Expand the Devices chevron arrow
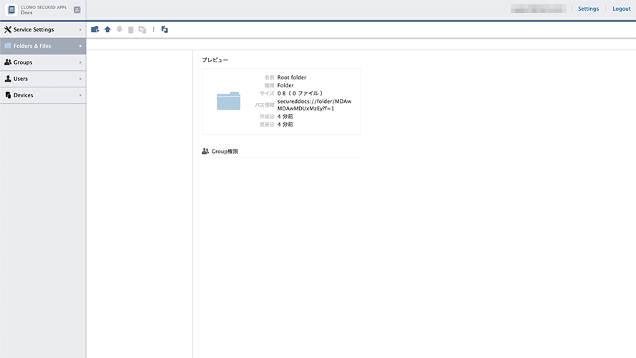Screen dimensions: 636x358 [x=80, y=95]
